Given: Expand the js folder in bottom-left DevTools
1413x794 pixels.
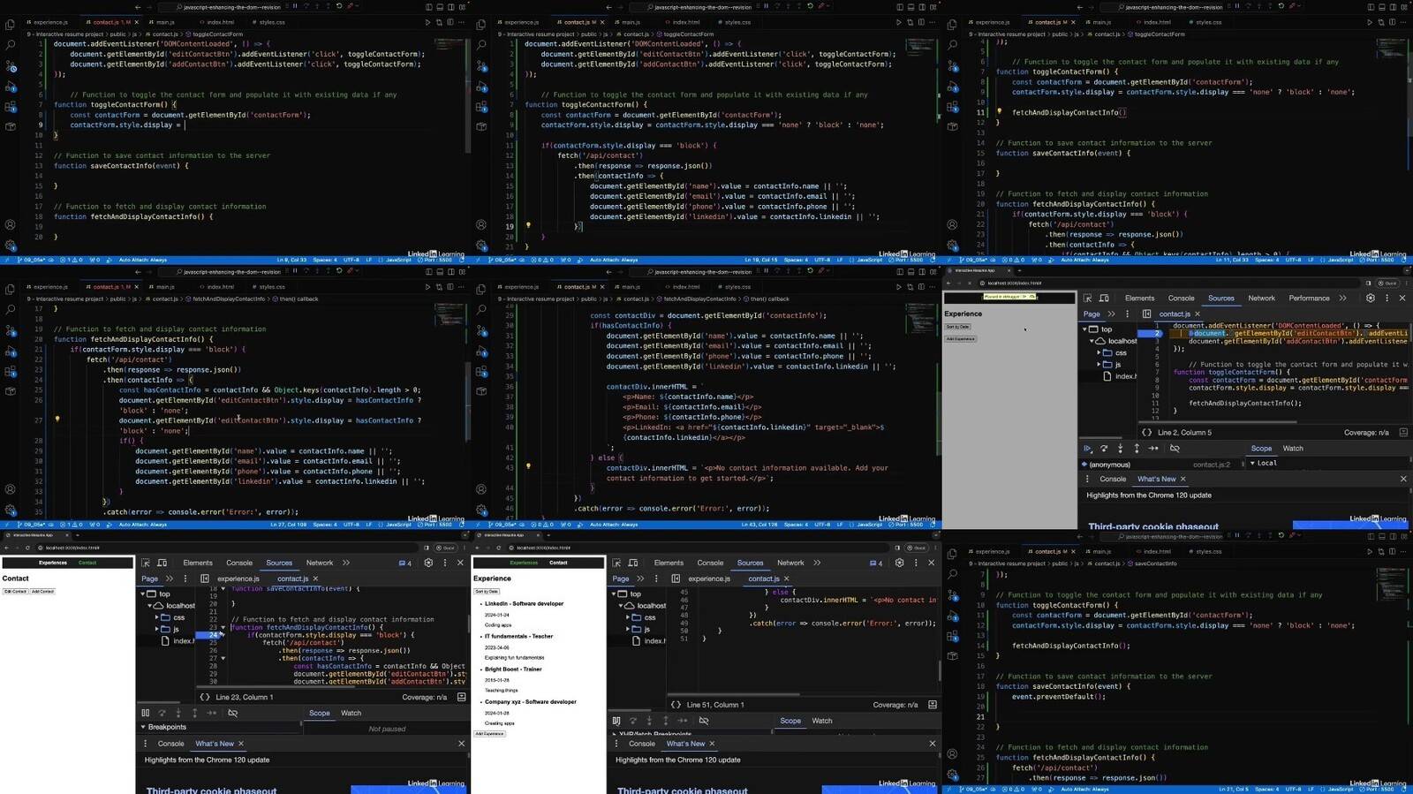Looking at the screenshot, I should pyautogui.click(x=157, y=629).
